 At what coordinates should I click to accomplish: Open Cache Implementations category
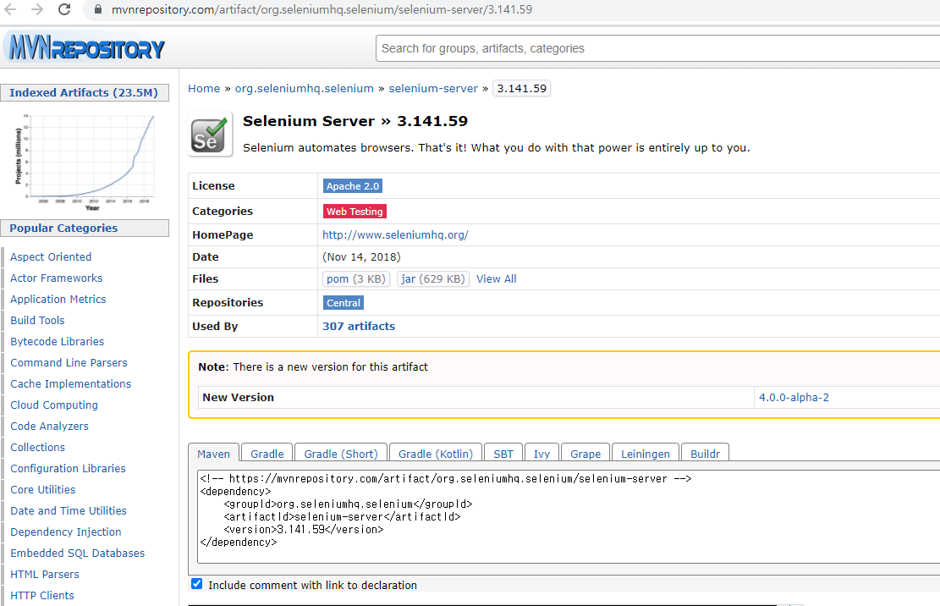coord(71,383)
